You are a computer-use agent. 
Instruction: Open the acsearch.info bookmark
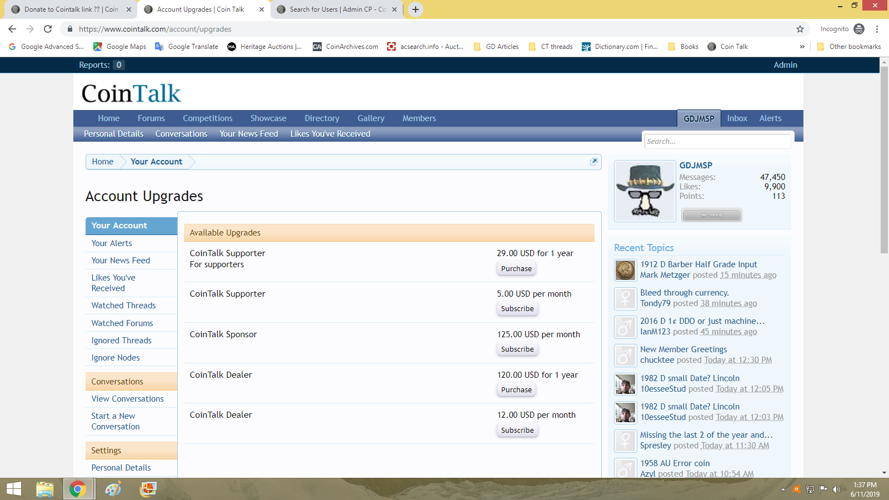pyautogui.click(x=426, y=47)
